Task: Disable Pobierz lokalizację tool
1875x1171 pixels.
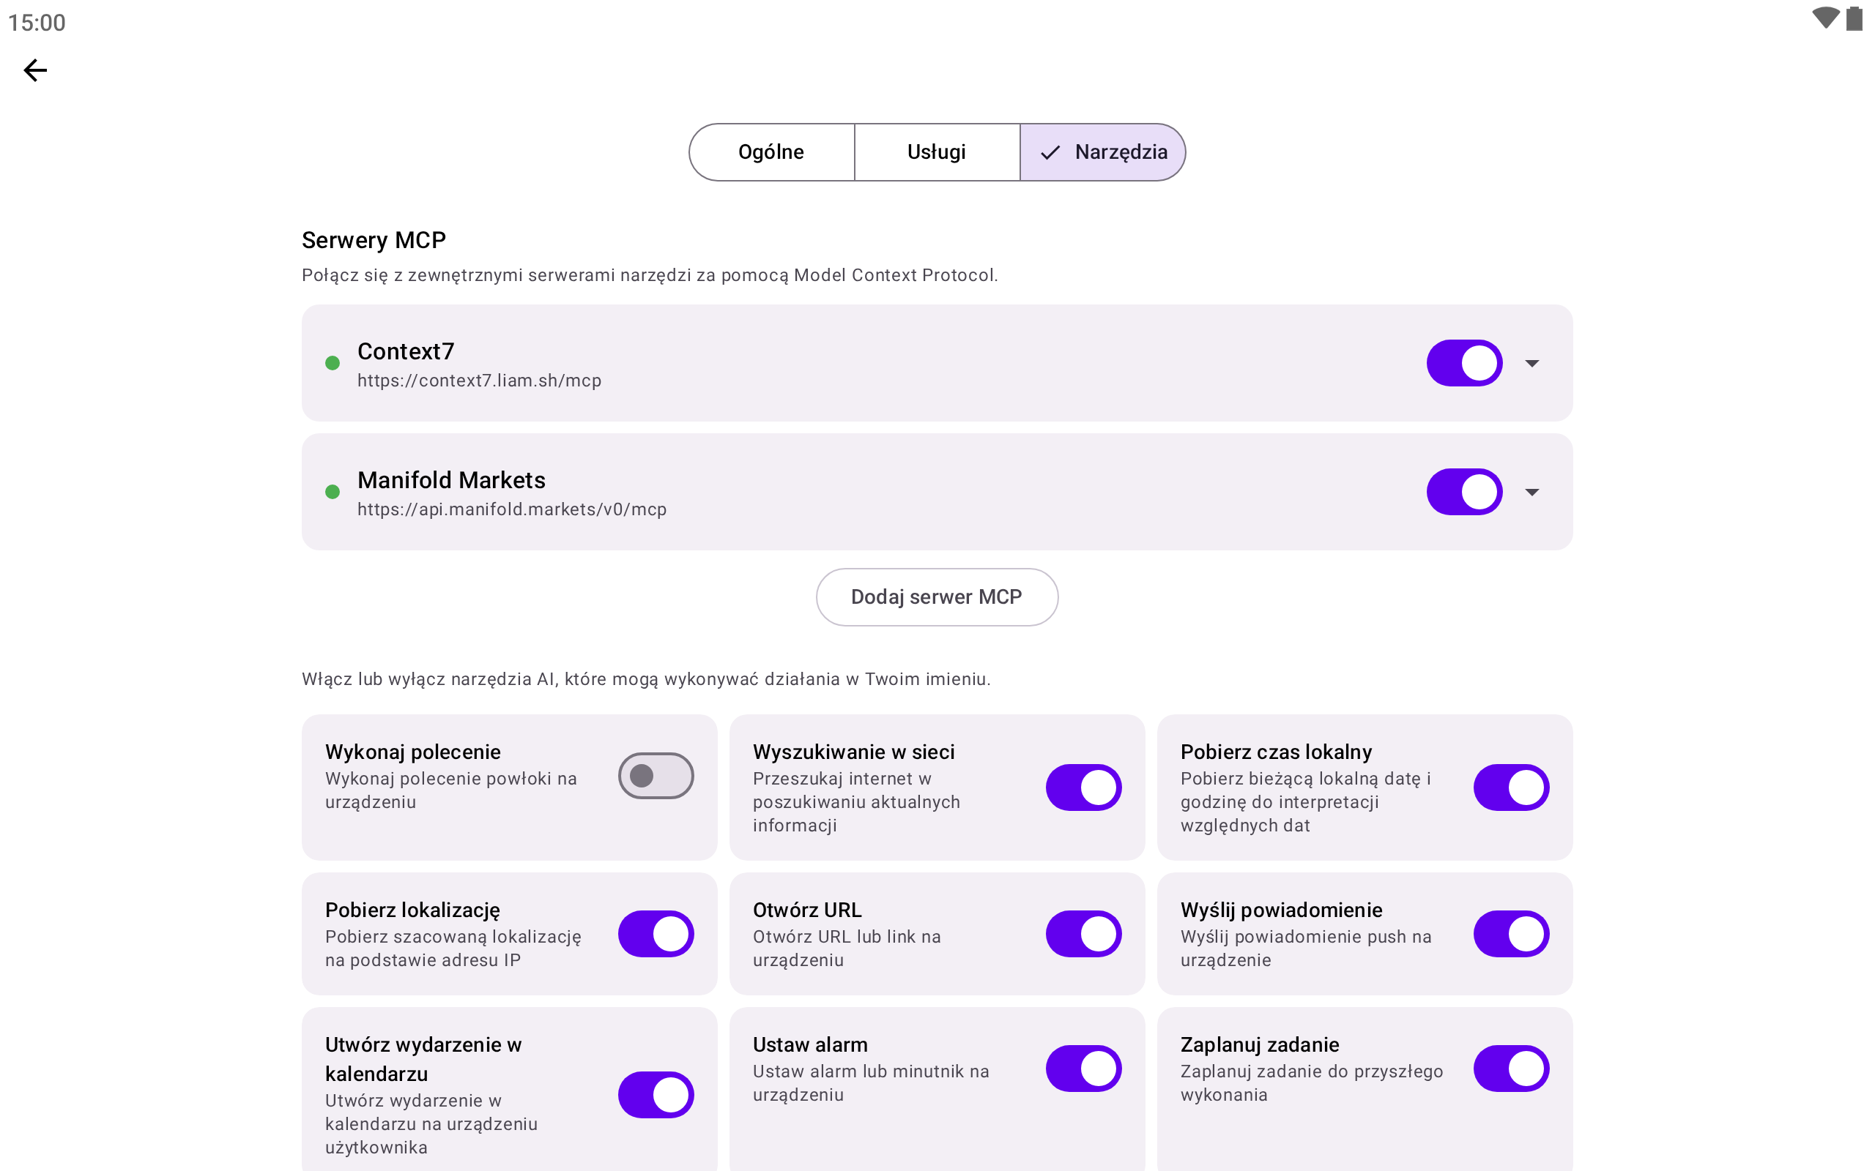Action: point(656,934)
